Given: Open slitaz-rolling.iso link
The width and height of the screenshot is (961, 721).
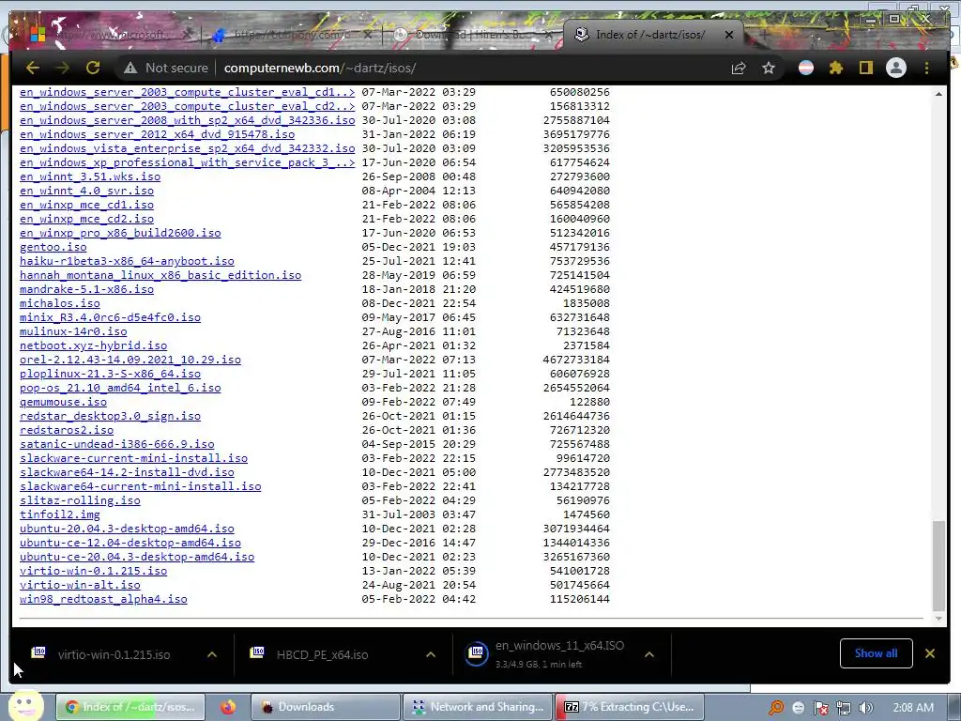Looking at the screenshot, I should (80, 500).
